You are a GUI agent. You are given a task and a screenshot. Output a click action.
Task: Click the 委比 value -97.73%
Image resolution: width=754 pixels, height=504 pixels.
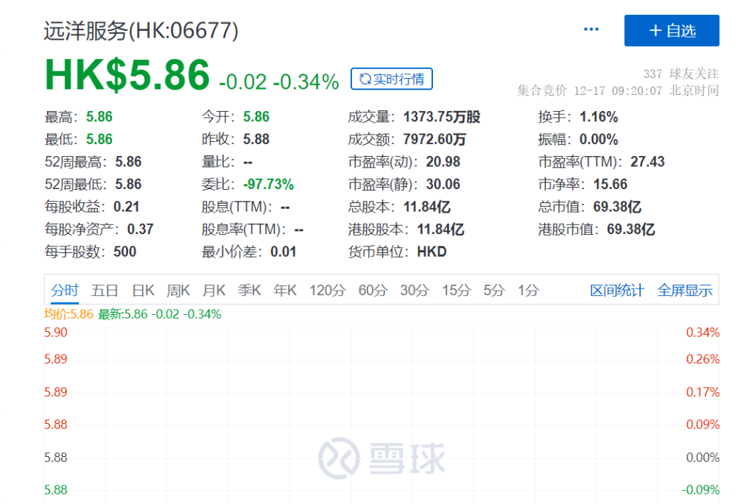[x=268, y=185]
